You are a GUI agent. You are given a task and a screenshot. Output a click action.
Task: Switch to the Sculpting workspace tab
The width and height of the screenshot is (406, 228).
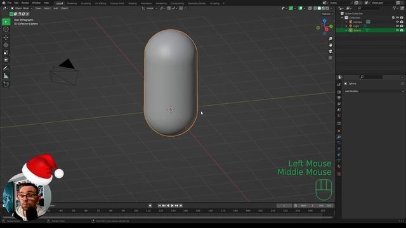(x=86, y=3)
